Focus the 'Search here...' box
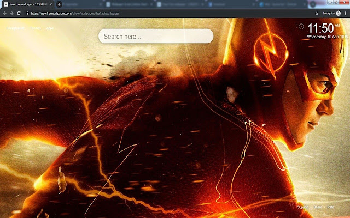 tap(156, 36)
